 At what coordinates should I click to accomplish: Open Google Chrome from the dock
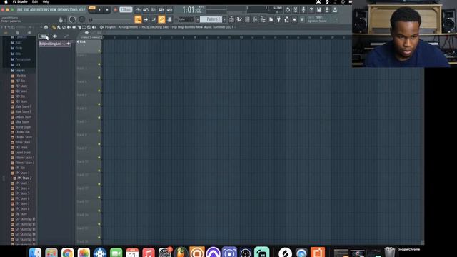click(x=67, y=252)
